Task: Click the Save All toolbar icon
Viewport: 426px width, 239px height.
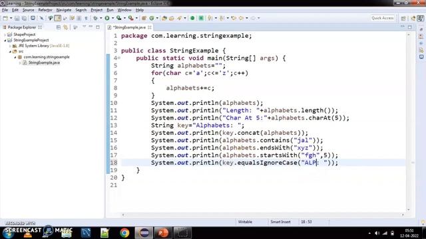Action: tap(24, 18)
